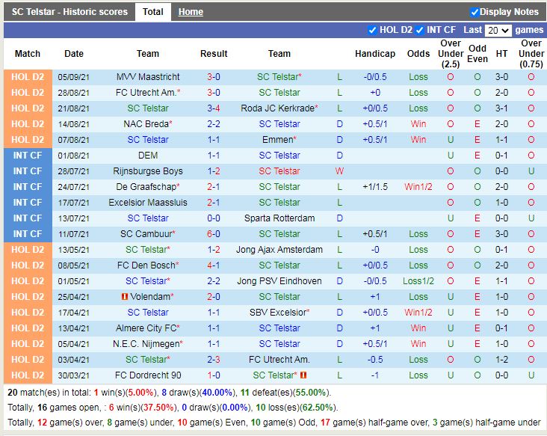Viewport: 547px width, 436px height.
Task: Click the HOL D2 label in the 05/09/21 row
Action: pos(28,77)
